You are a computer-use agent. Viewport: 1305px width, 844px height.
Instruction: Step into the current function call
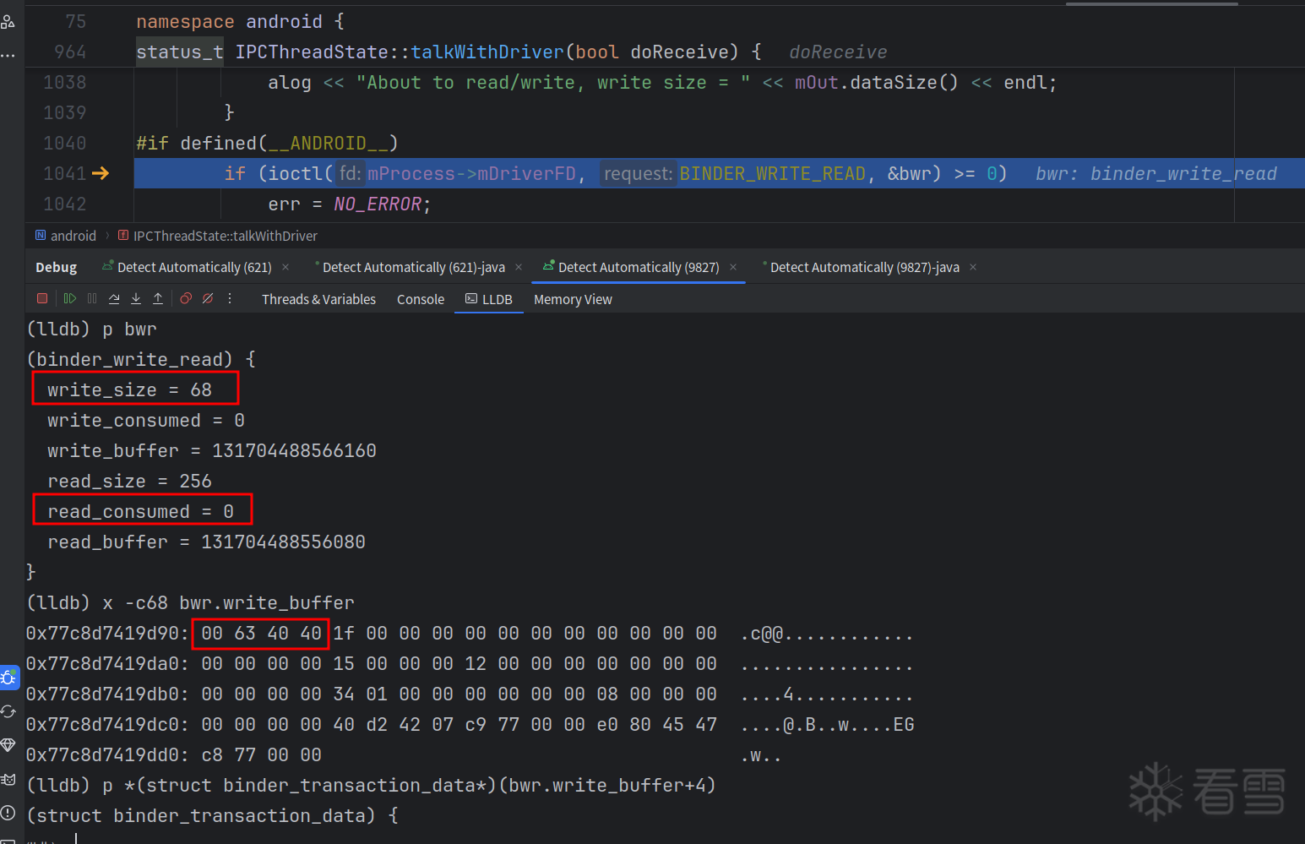click(136, 298)
